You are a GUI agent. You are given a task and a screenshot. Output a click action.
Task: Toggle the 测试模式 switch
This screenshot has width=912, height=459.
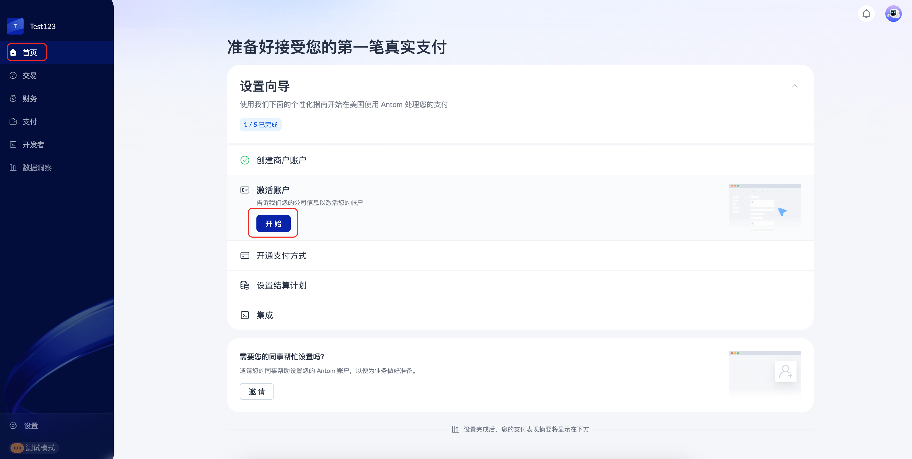pyautogui.click(x=17, y=448)
